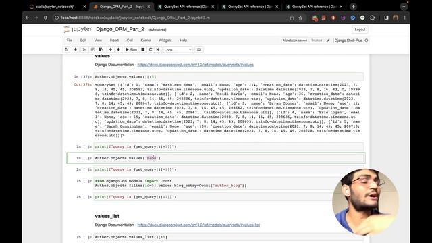The height and width of the screenshot is (243, 432).
Task: Reload the current page
Action: (45, 18)
